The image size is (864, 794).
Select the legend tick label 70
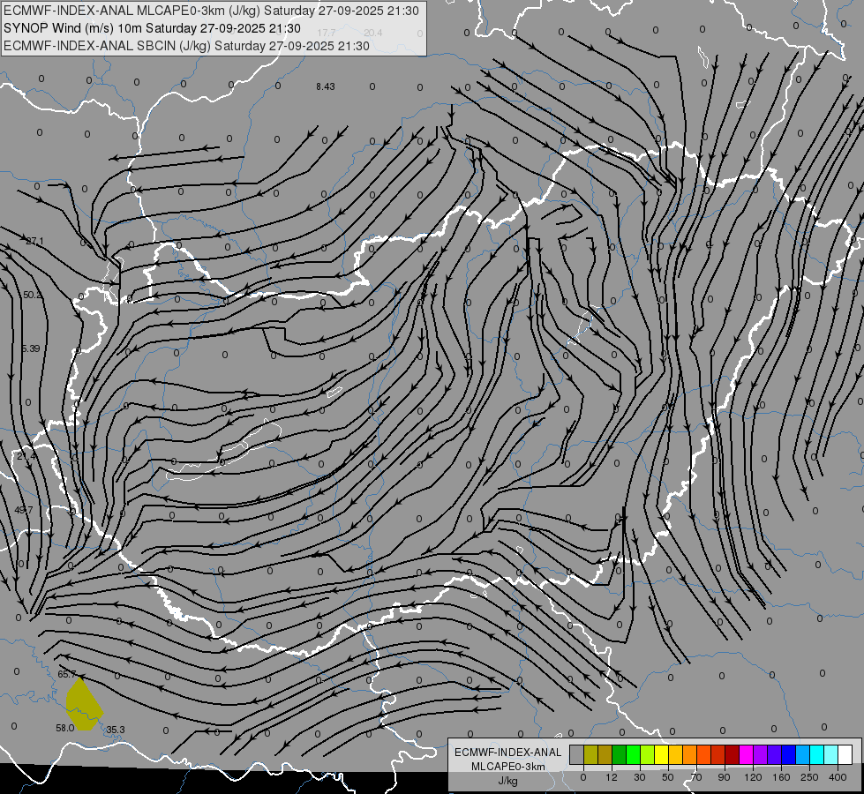(696, 778)
